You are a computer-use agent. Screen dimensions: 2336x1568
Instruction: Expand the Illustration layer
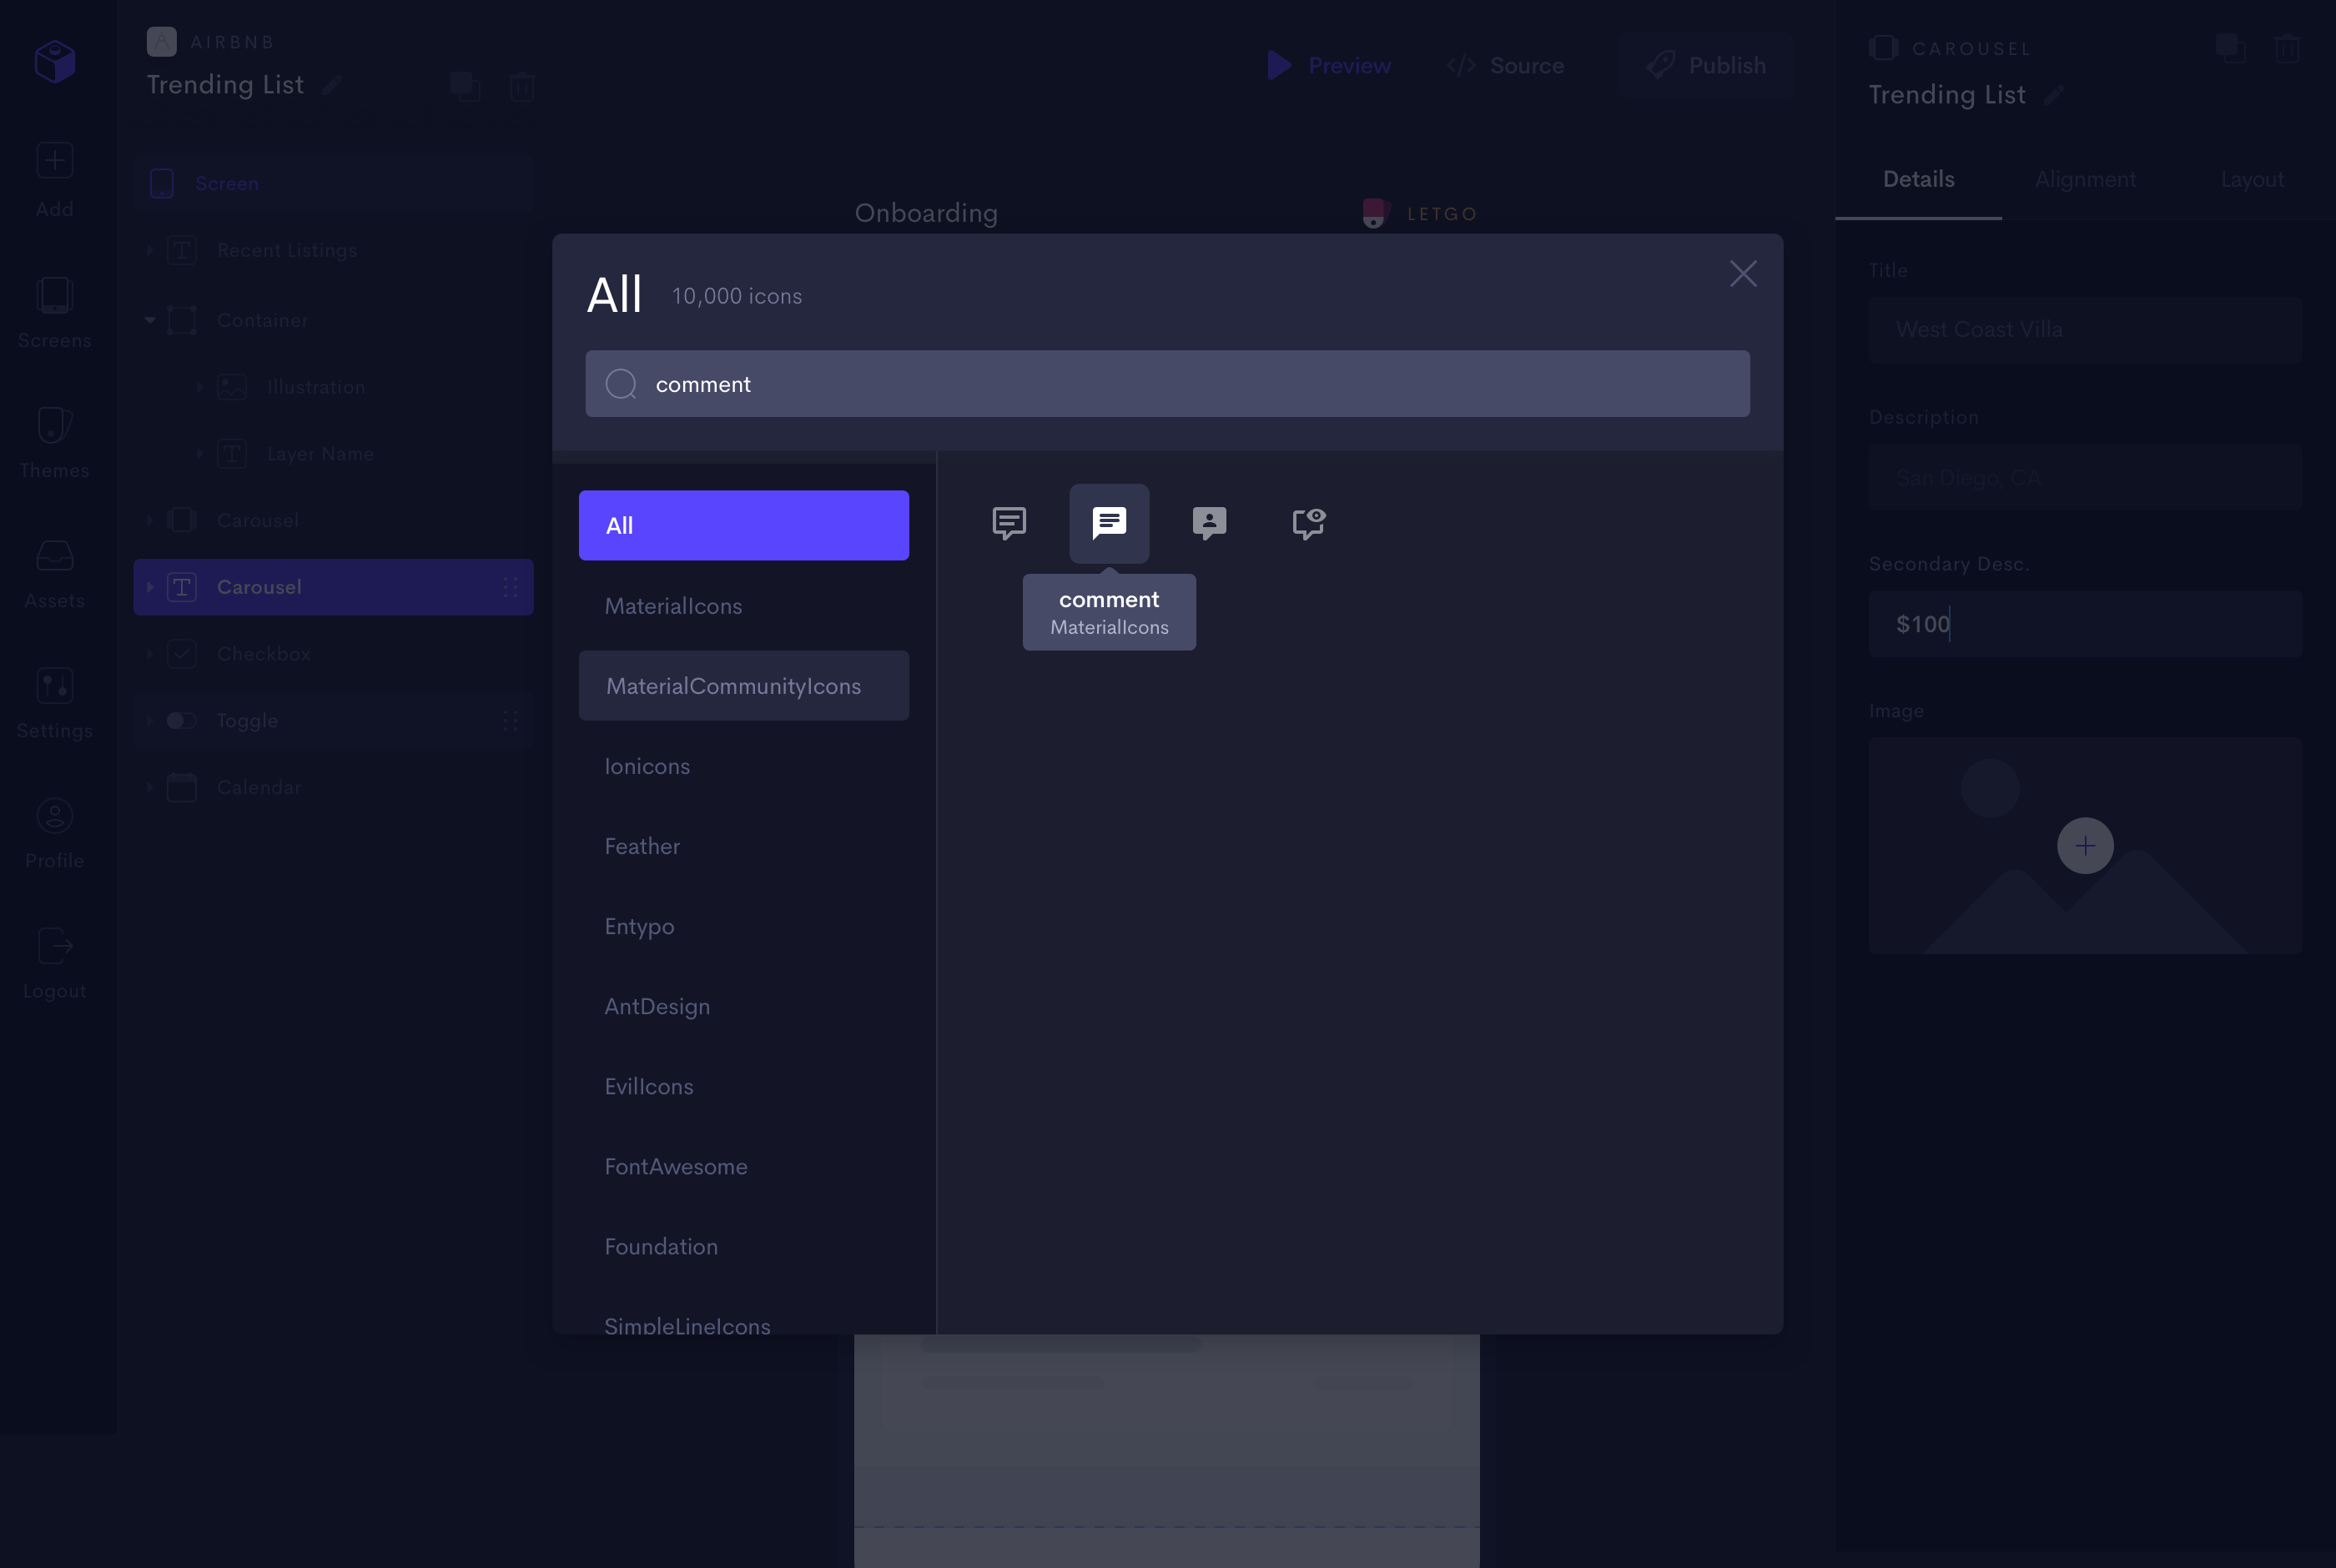click(200, 387)
